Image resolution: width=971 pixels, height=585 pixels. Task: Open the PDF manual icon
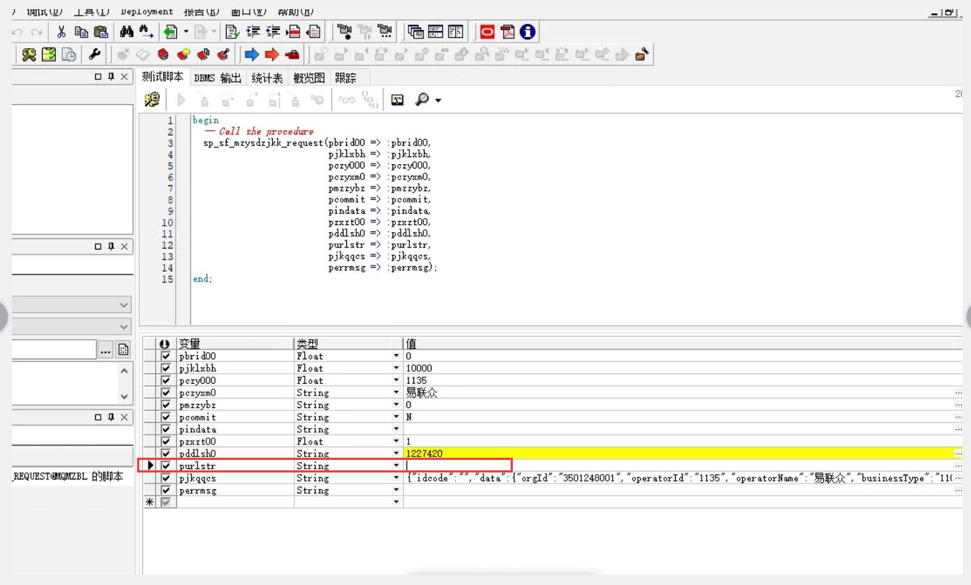[507, 31]
